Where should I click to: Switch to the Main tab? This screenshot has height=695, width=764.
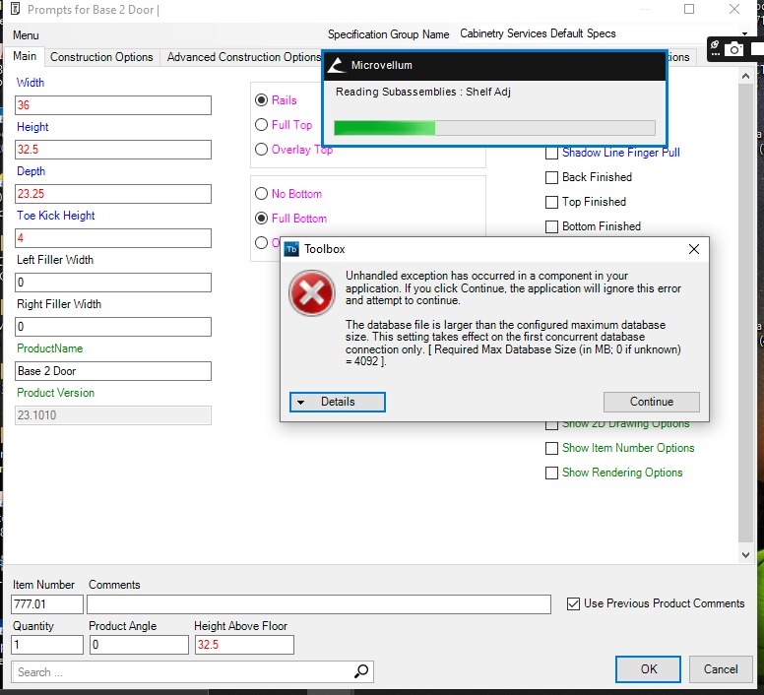pos(25,56)
